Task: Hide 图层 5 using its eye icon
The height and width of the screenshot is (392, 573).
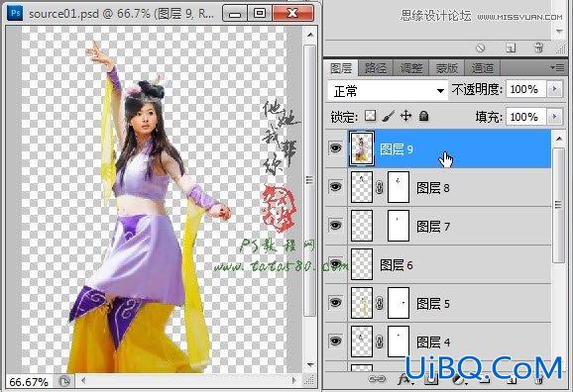Action: 335,302
